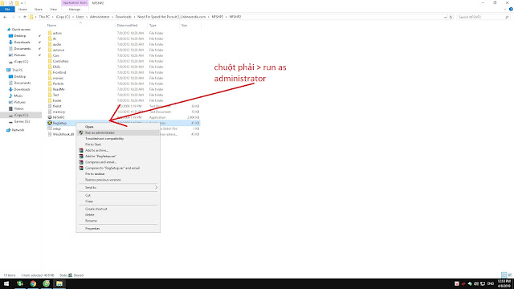Select the tracks folder icon
The width and height of the screenshot is (514, 289).
pos(50,100)
